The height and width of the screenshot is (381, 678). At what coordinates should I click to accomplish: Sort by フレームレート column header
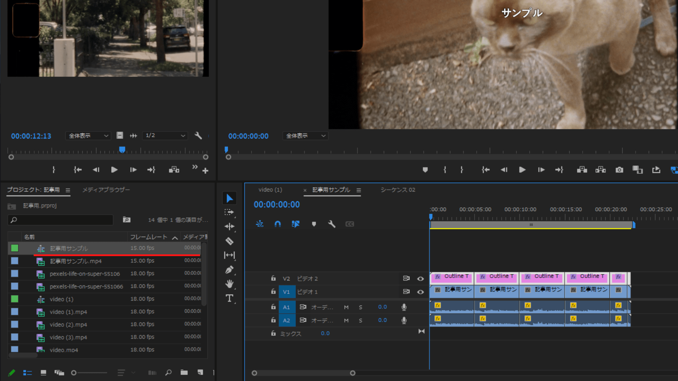149,237
